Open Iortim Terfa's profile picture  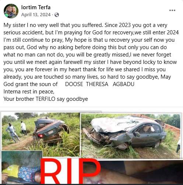click(11, 11)
